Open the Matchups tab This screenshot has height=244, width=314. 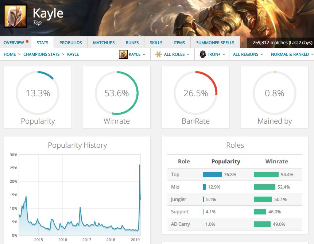[104, 43]
